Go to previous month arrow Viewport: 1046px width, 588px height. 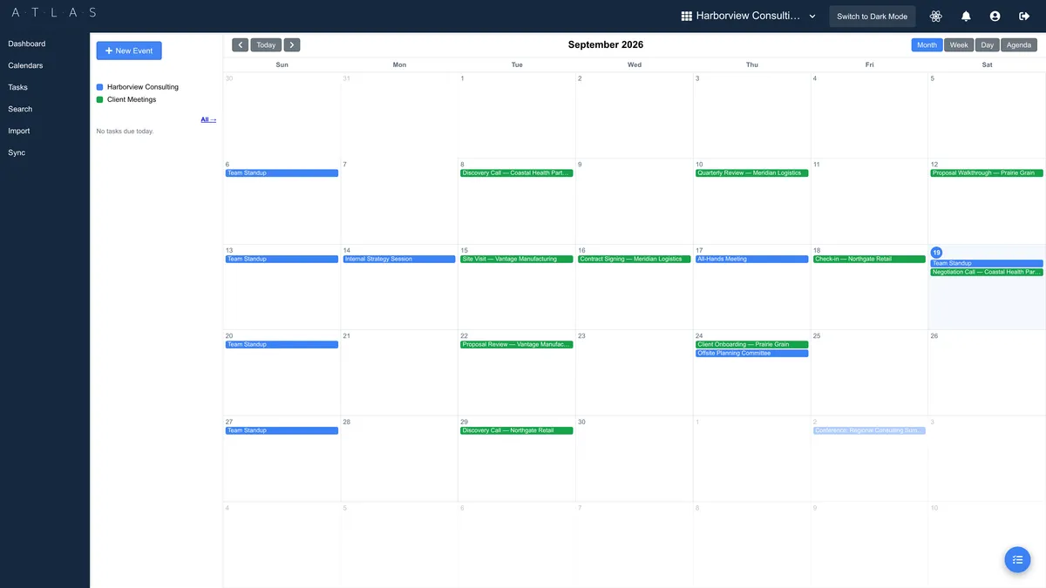pos(240,45)
